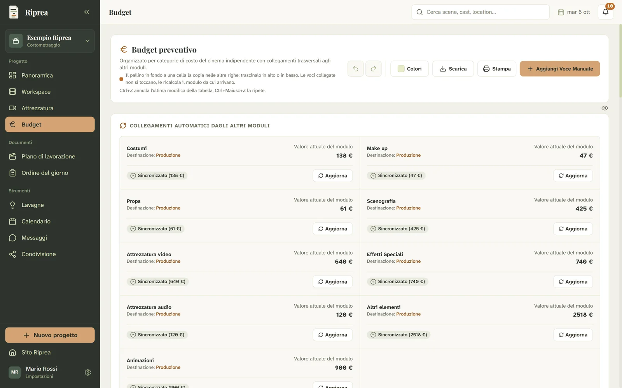Screen dimensions: 622x388
Task: Open Messaggi in sidebar
Action: [x=50, y=237]
